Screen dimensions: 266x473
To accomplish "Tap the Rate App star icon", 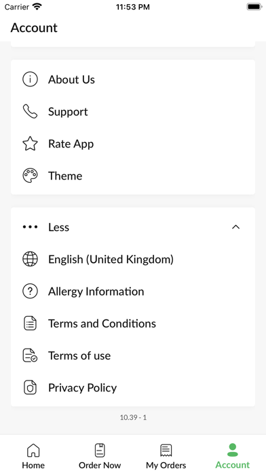I will pyautogui.click(x=30, y=143).
